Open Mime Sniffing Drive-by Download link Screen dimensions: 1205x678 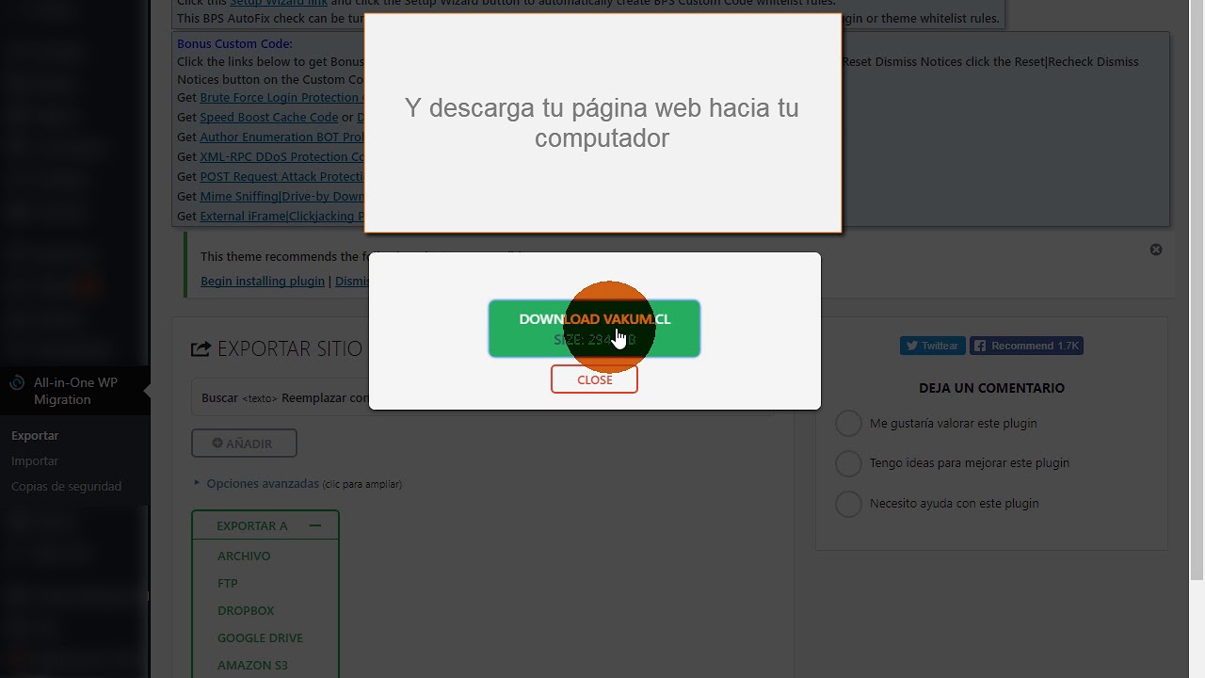point(281,196)
